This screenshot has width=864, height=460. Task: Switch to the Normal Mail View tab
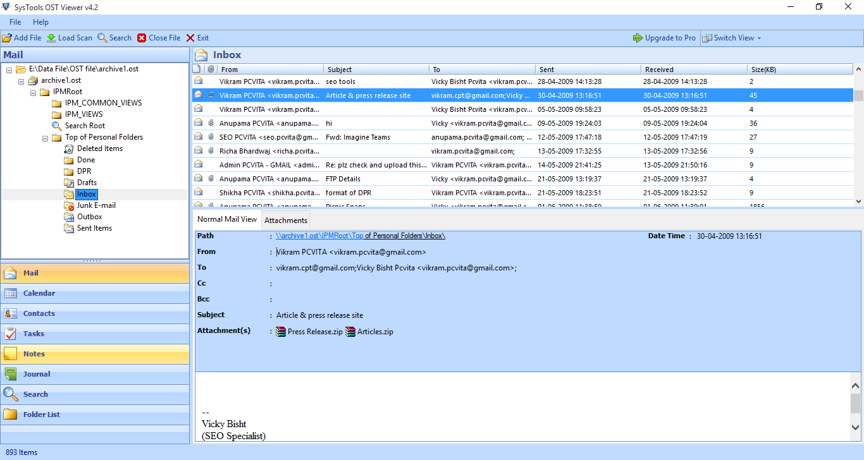[227, 220]
